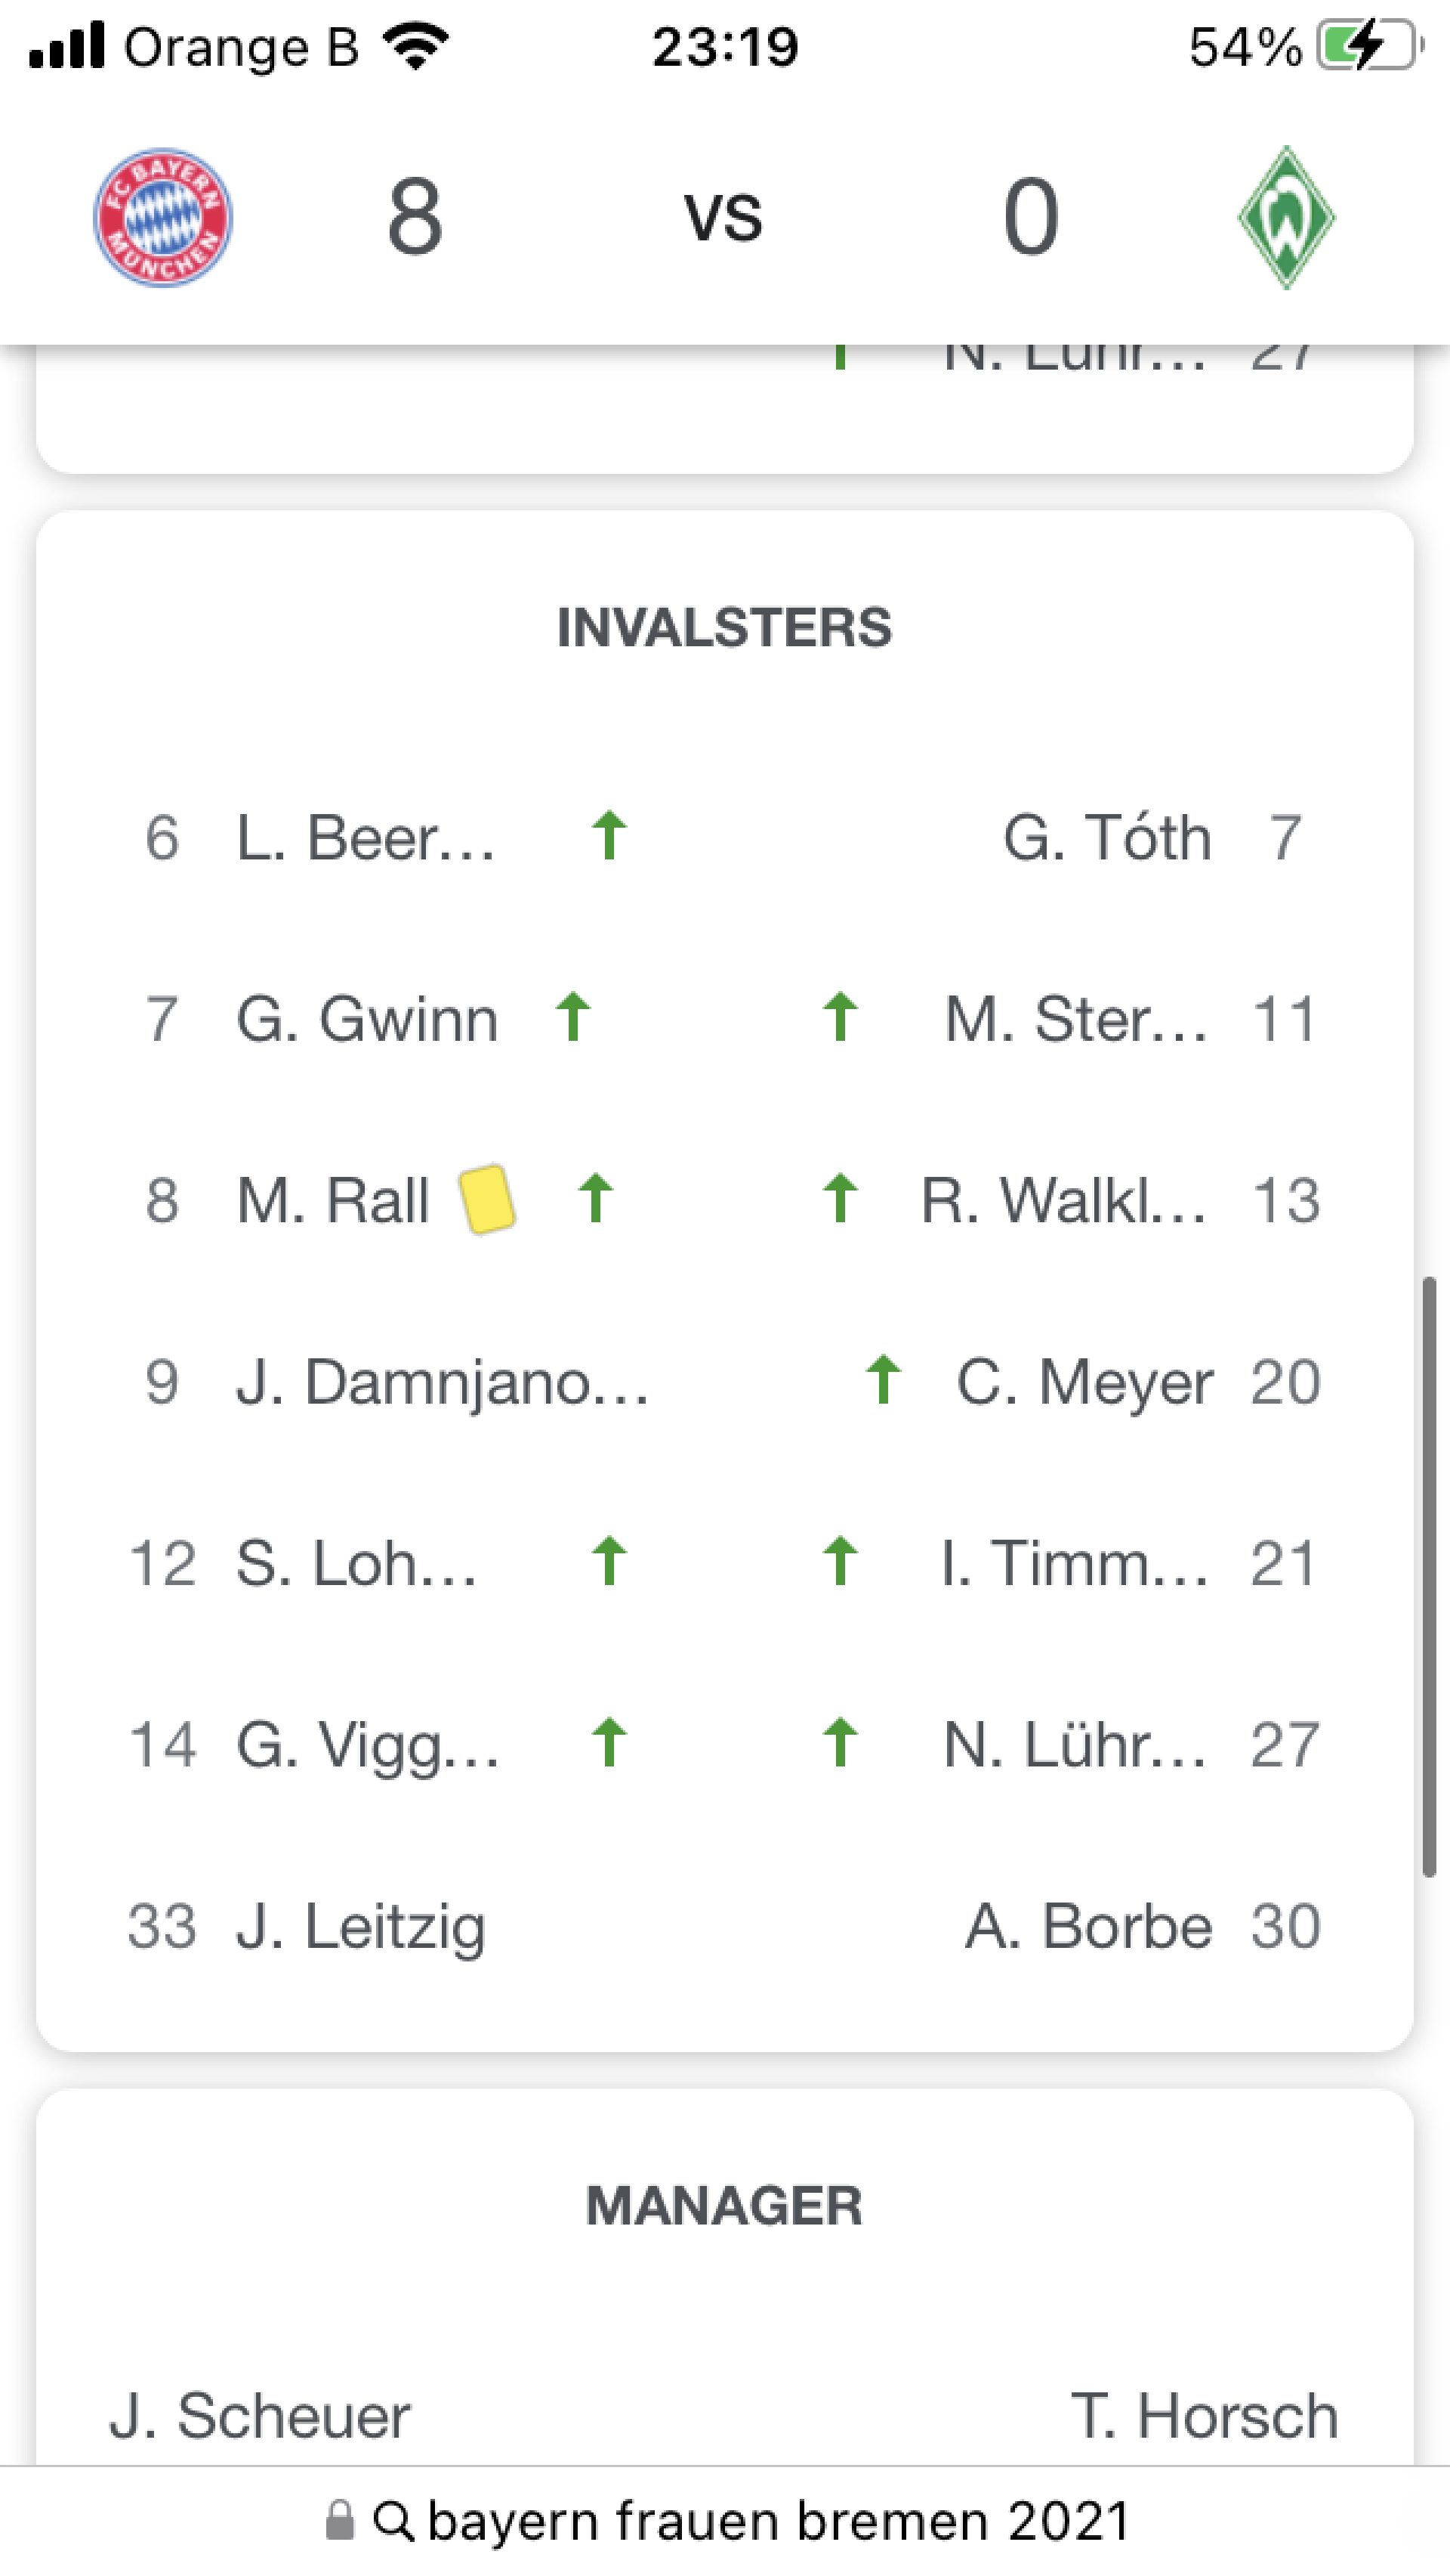Tap the page scrollbar on the right
Image resolution: width=1450 pixels, height=2576 pixels.
pos(1429,1580)
